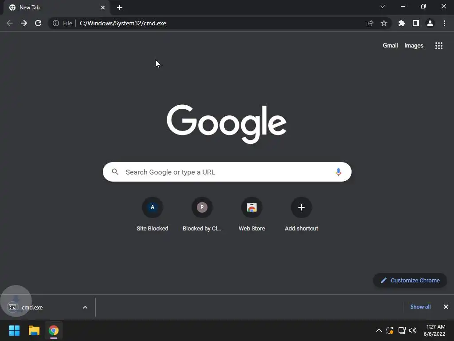
Task: Open the tab search dropdown arrow
Action: click(383, 6)
